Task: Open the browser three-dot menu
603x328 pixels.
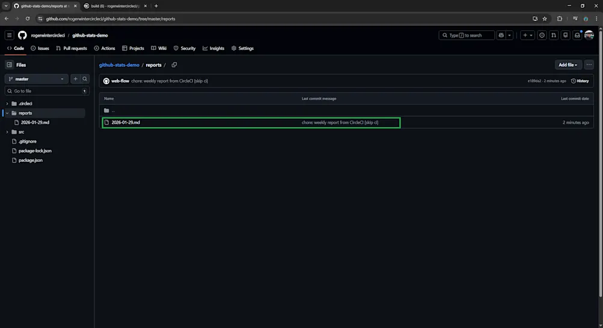Action: tap(596, 19)
